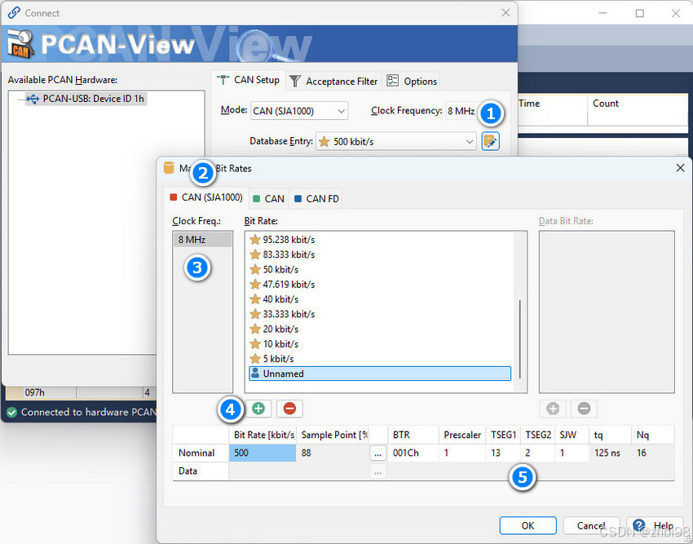This screenshot has width=693, height=544.
Task: Click the Connect dialog link icon
Action: coord(14,12)
